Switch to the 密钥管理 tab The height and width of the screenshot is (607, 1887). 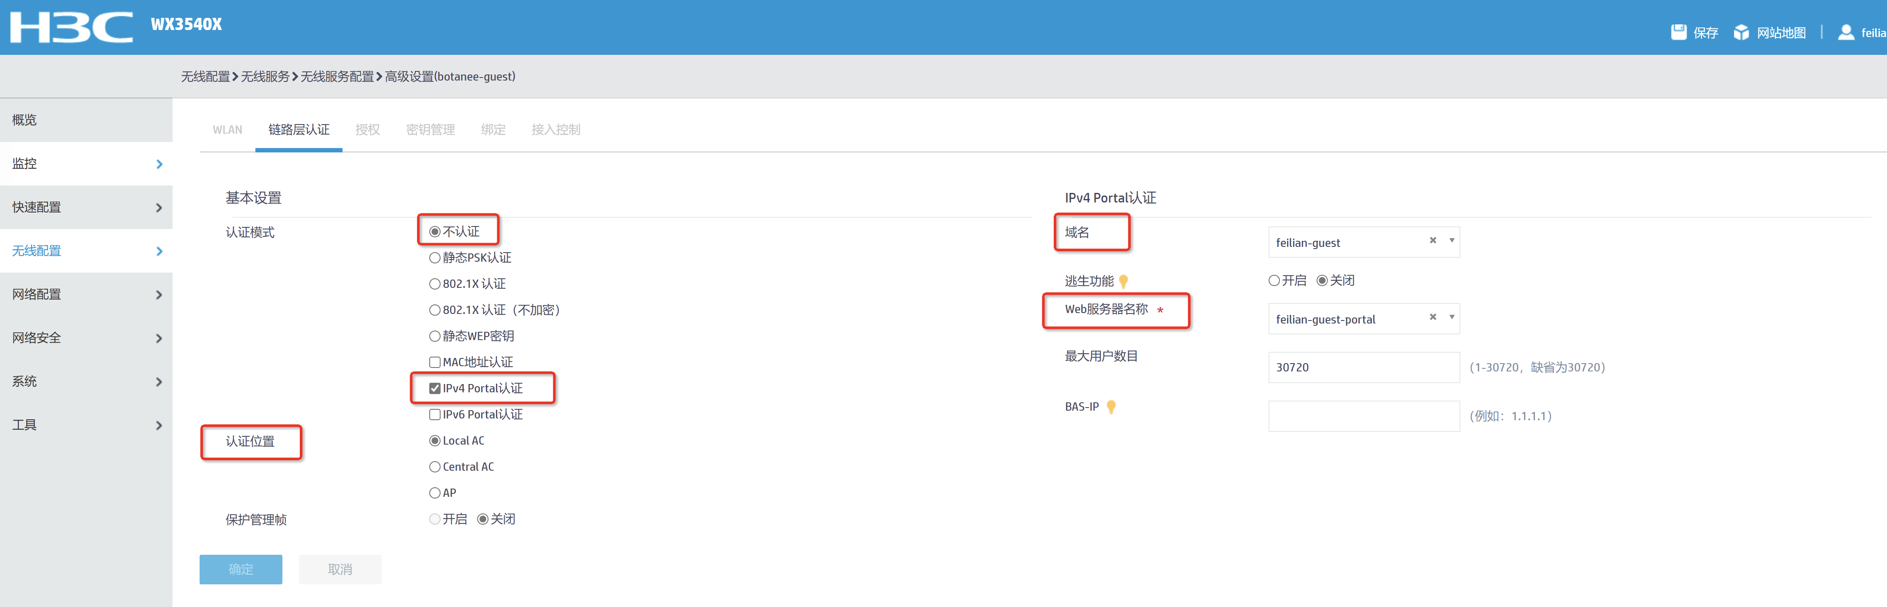coord(431,130)
